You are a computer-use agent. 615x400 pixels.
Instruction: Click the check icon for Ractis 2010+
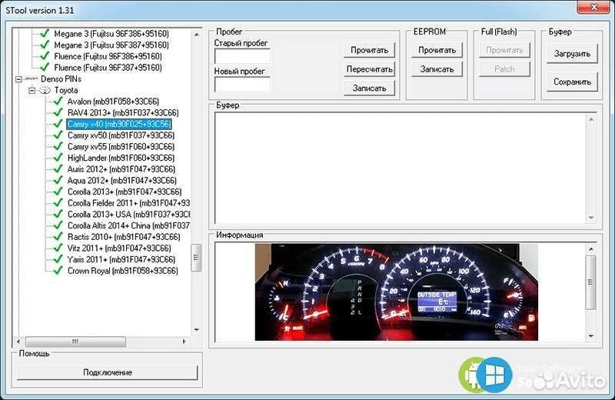[x=58, y=237]
